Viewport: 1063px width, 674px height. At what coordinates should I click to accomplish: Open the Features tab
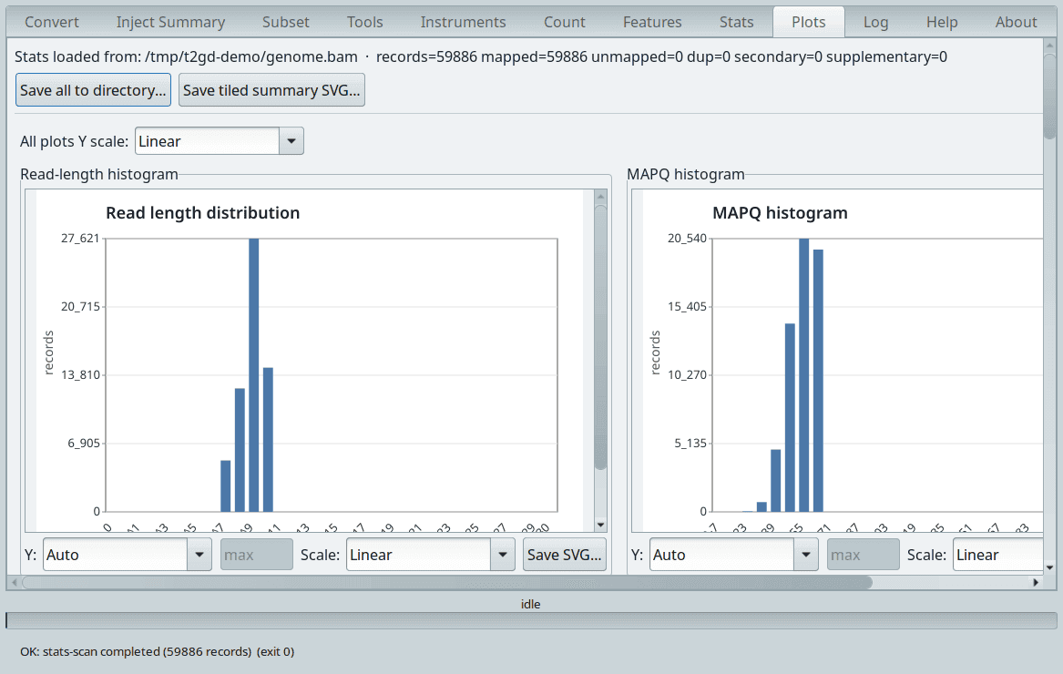coord(652,23)
